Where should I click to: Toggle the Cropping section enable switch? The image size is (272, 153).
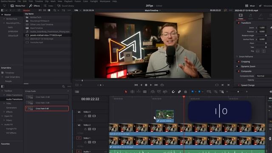pos(238,62)
